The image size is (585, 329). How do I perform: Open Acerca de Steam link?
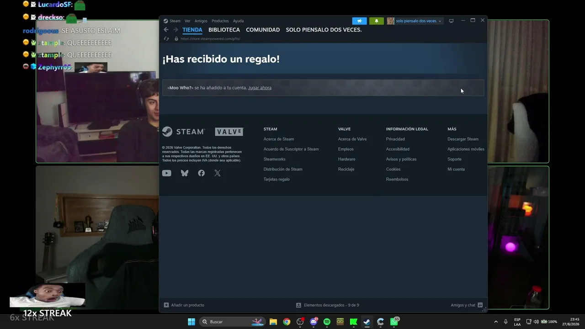click(x=279, y=139)
